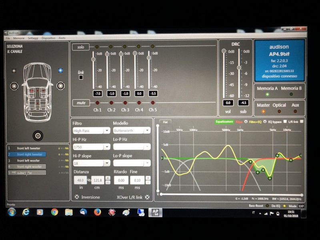This screenshot has width=320, height=240.
Task: Mute channel Ch 2 indicator
Action: click(111, 103)
